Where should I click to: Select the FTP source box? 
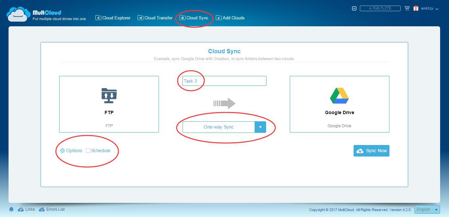(x=109, y=104)
